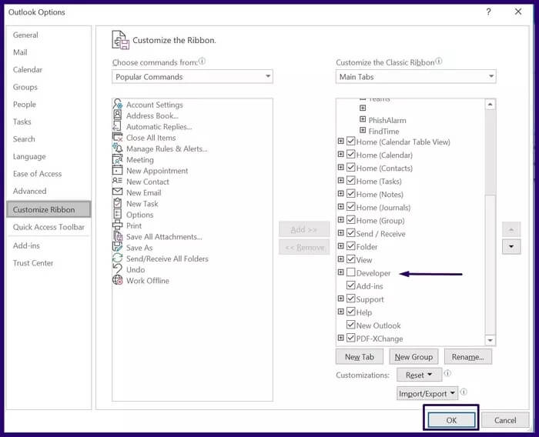Select the Meeting command icon
The image size is (539, 437).
tap(118, 159)
